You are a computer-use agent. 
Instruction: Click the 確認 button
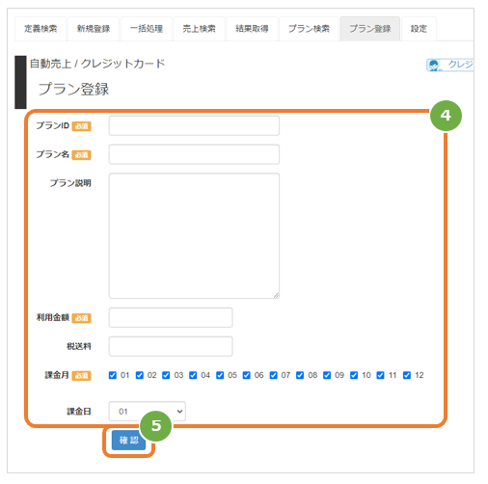[129, 441]
